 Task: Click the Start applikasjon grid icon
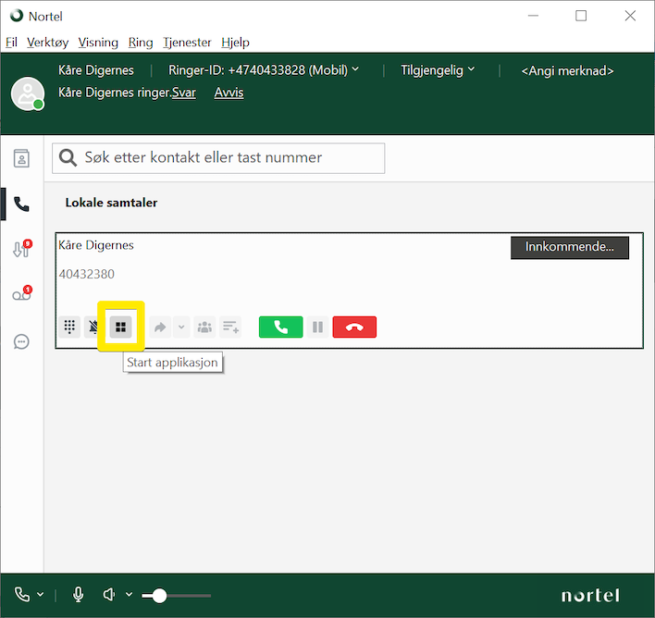(x=120, y=327)
